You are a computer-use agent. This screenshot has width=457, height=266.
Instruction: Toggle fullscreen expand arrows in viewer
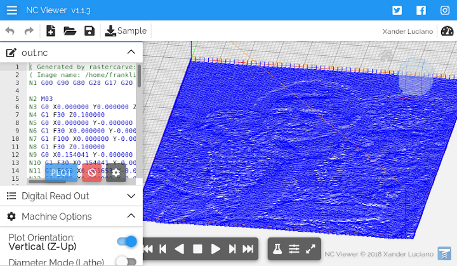[310, 249]
